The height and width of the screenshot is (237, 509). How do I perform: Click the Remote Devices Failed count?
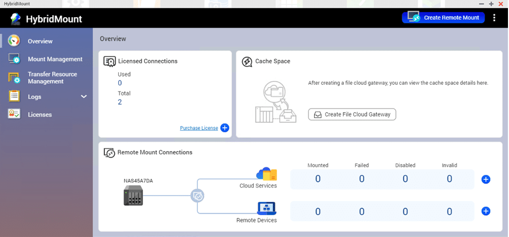(362, 212)
